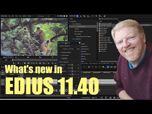Viewport: 152px width, 114px height.
Task: Click the Tint slider handle
Action: click(x=72, y=74)
